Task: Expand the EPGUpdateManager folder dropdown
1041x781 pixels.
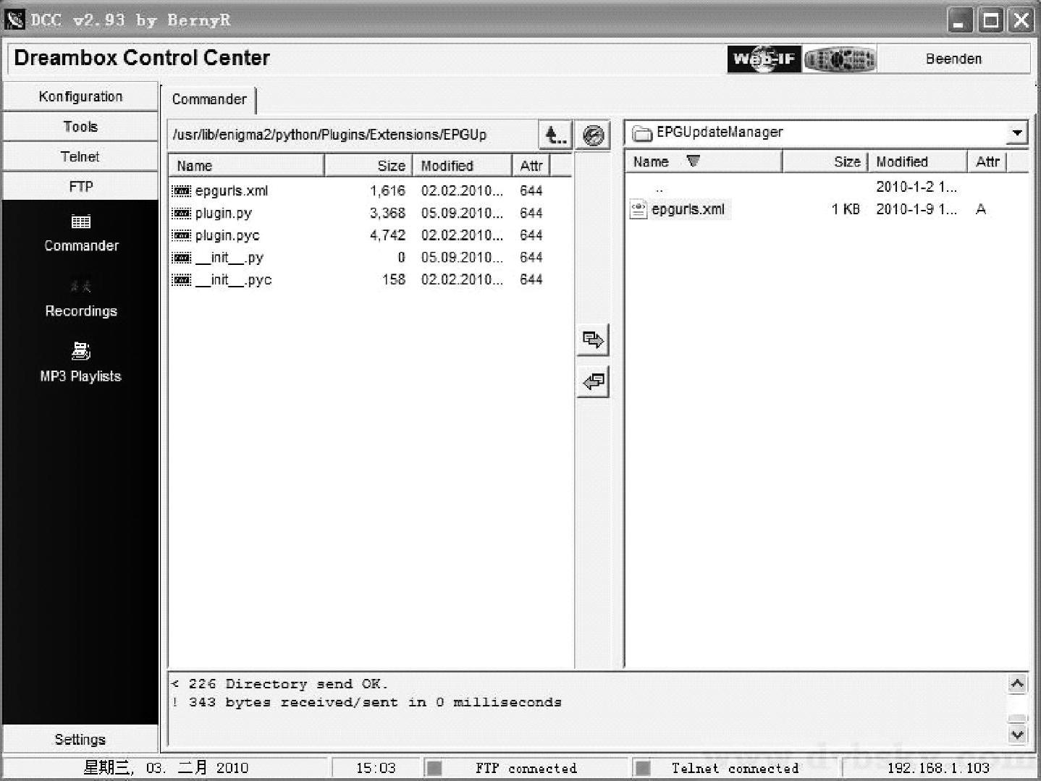Action: (x=1017, y=133)
